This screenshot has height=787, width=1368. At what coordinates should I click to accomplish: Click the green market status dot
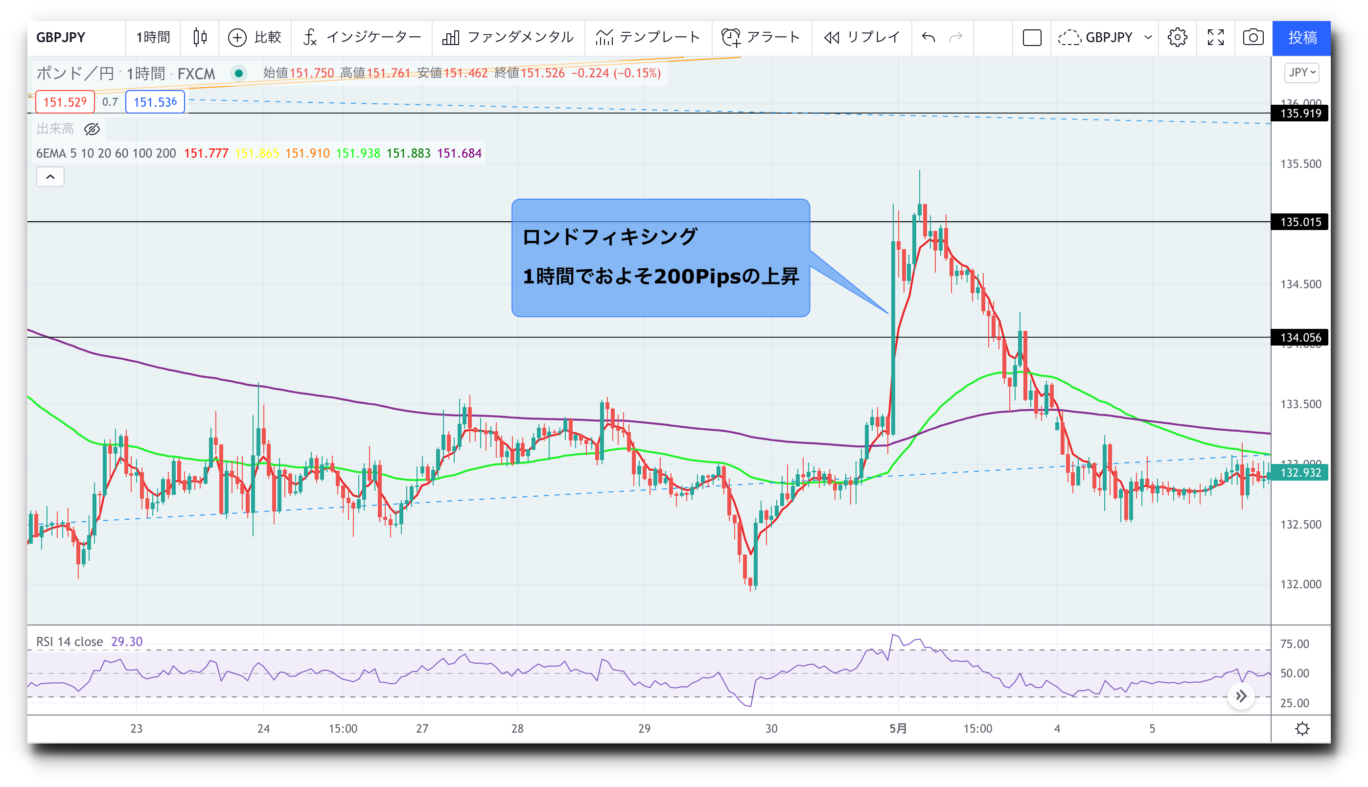click(x=238, y=73)
